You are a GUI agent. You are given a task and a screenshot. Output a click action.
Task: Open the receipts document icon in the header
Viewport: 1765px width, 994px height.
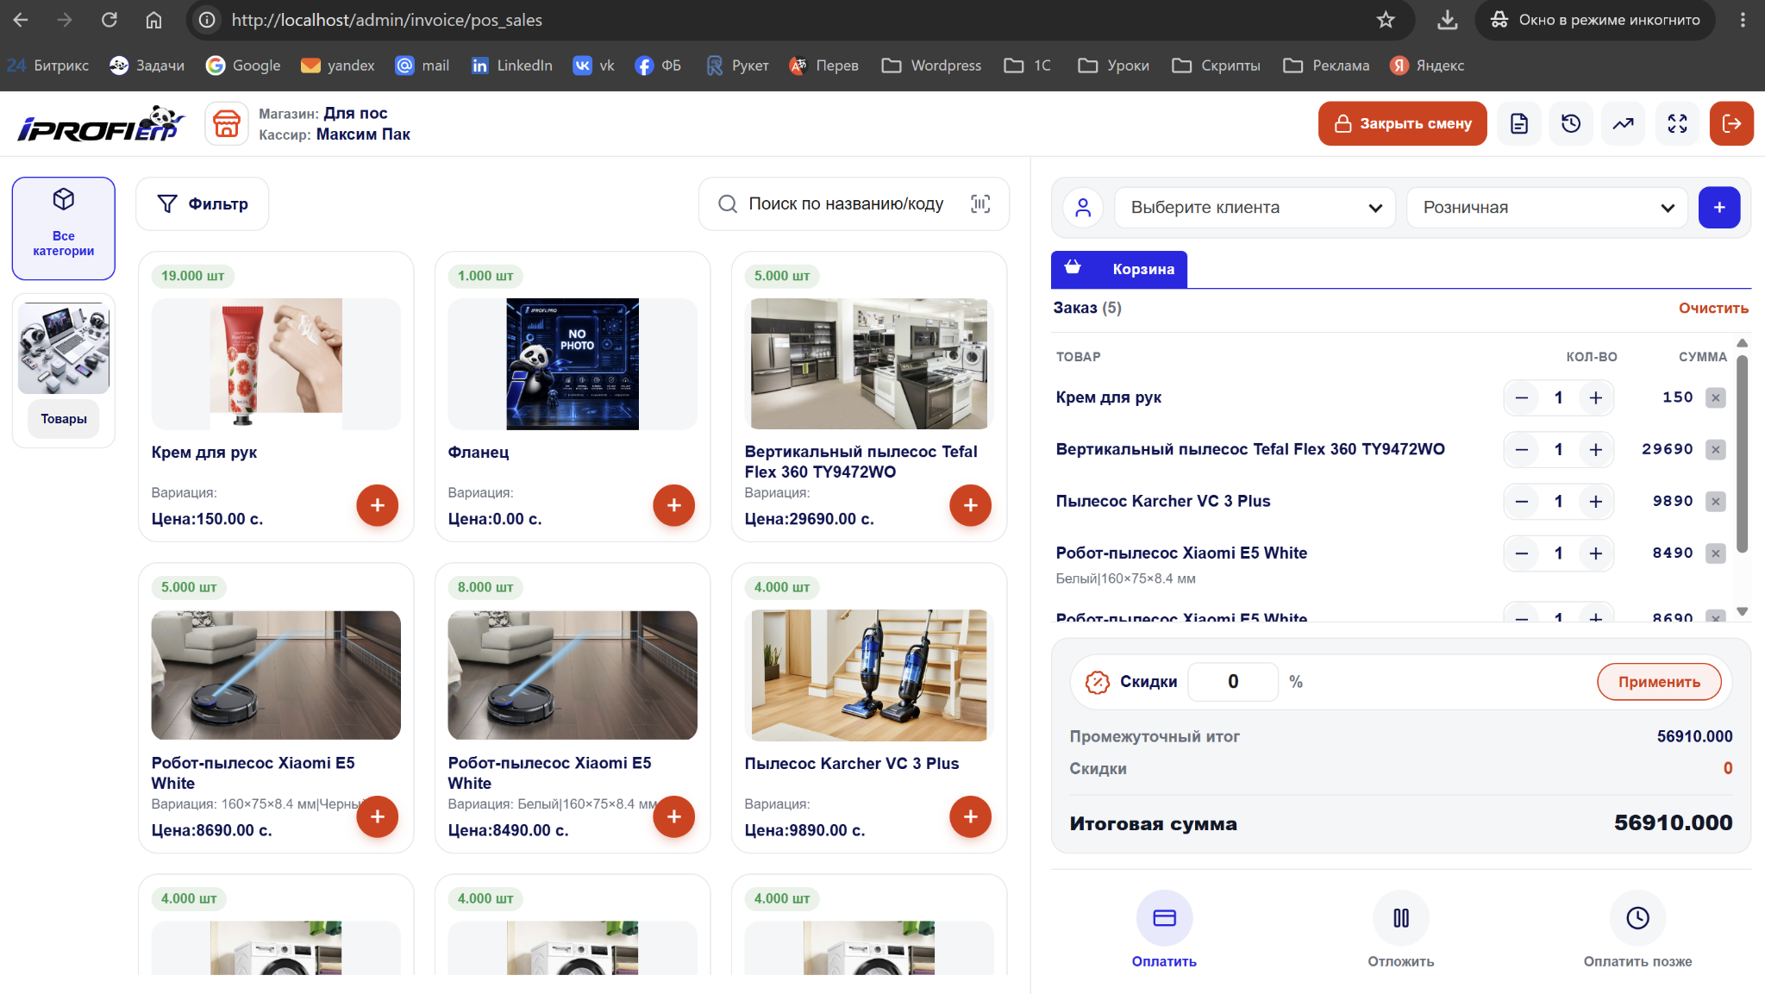(x=1518, y=123)
